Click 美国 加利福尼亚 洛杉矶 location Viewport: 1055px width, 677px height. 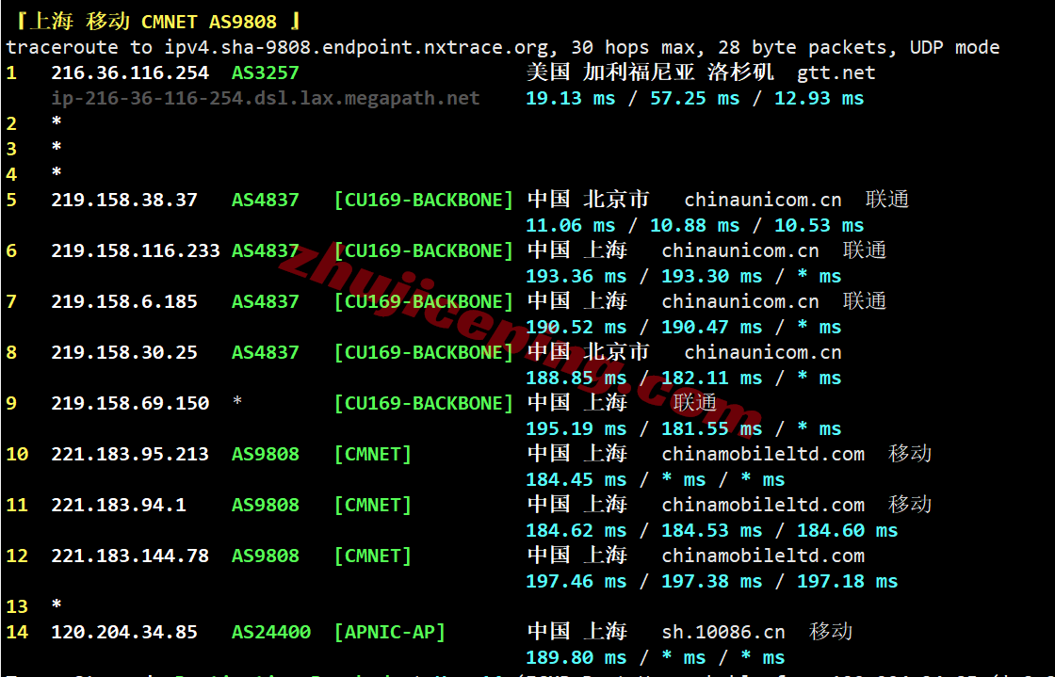pyautogui.click(x=651, y=73)
